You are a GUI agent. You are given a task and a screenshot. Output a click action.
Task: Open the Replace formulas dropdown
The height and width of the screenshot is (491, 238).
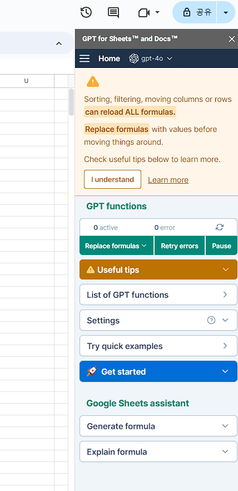click(117, 246)
